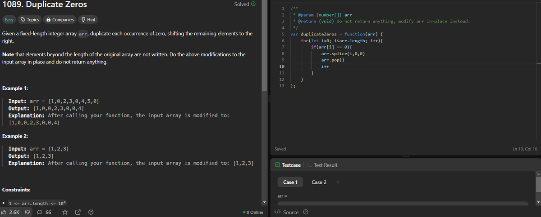The width and height of the screenshot is (541, 217).
Task: Click the thumbs-up like button showing 2.6K
Action: 11,212
